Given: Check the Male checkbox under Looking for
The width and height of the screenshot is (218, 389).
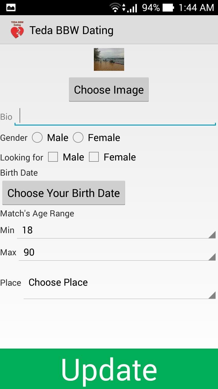Looking at the screenshot, I should pyautogui.click(x=53, y=157).
